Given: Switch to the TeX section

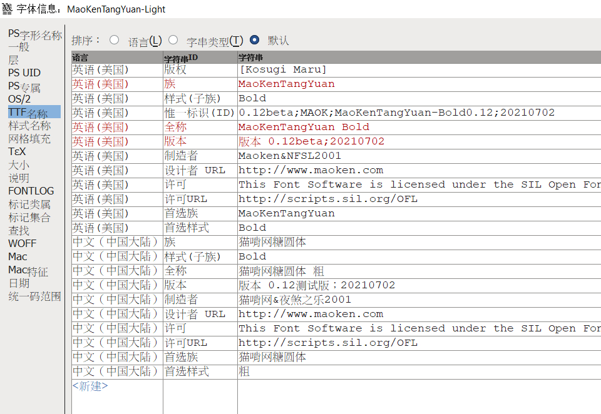Looking at the screenshot, I should (x=17, y=151).
